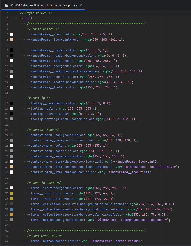The width and height of the screenshot is (191, 246).
Task: Click line number 44 in gutter
Action: tap(7, 241)
